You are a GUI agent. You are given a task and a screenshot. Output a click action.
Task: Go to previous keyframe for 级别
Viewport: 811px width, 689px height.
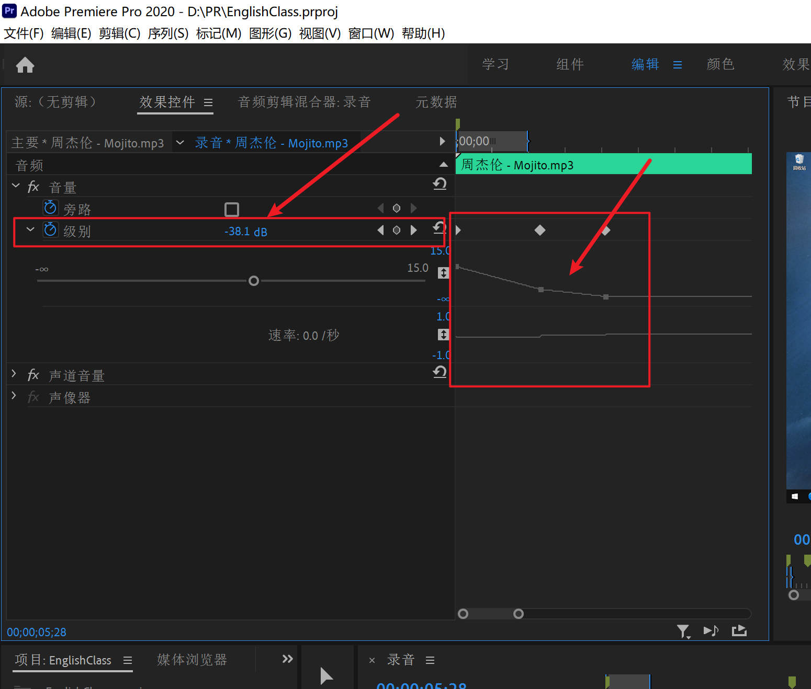[x=380, y=230]
